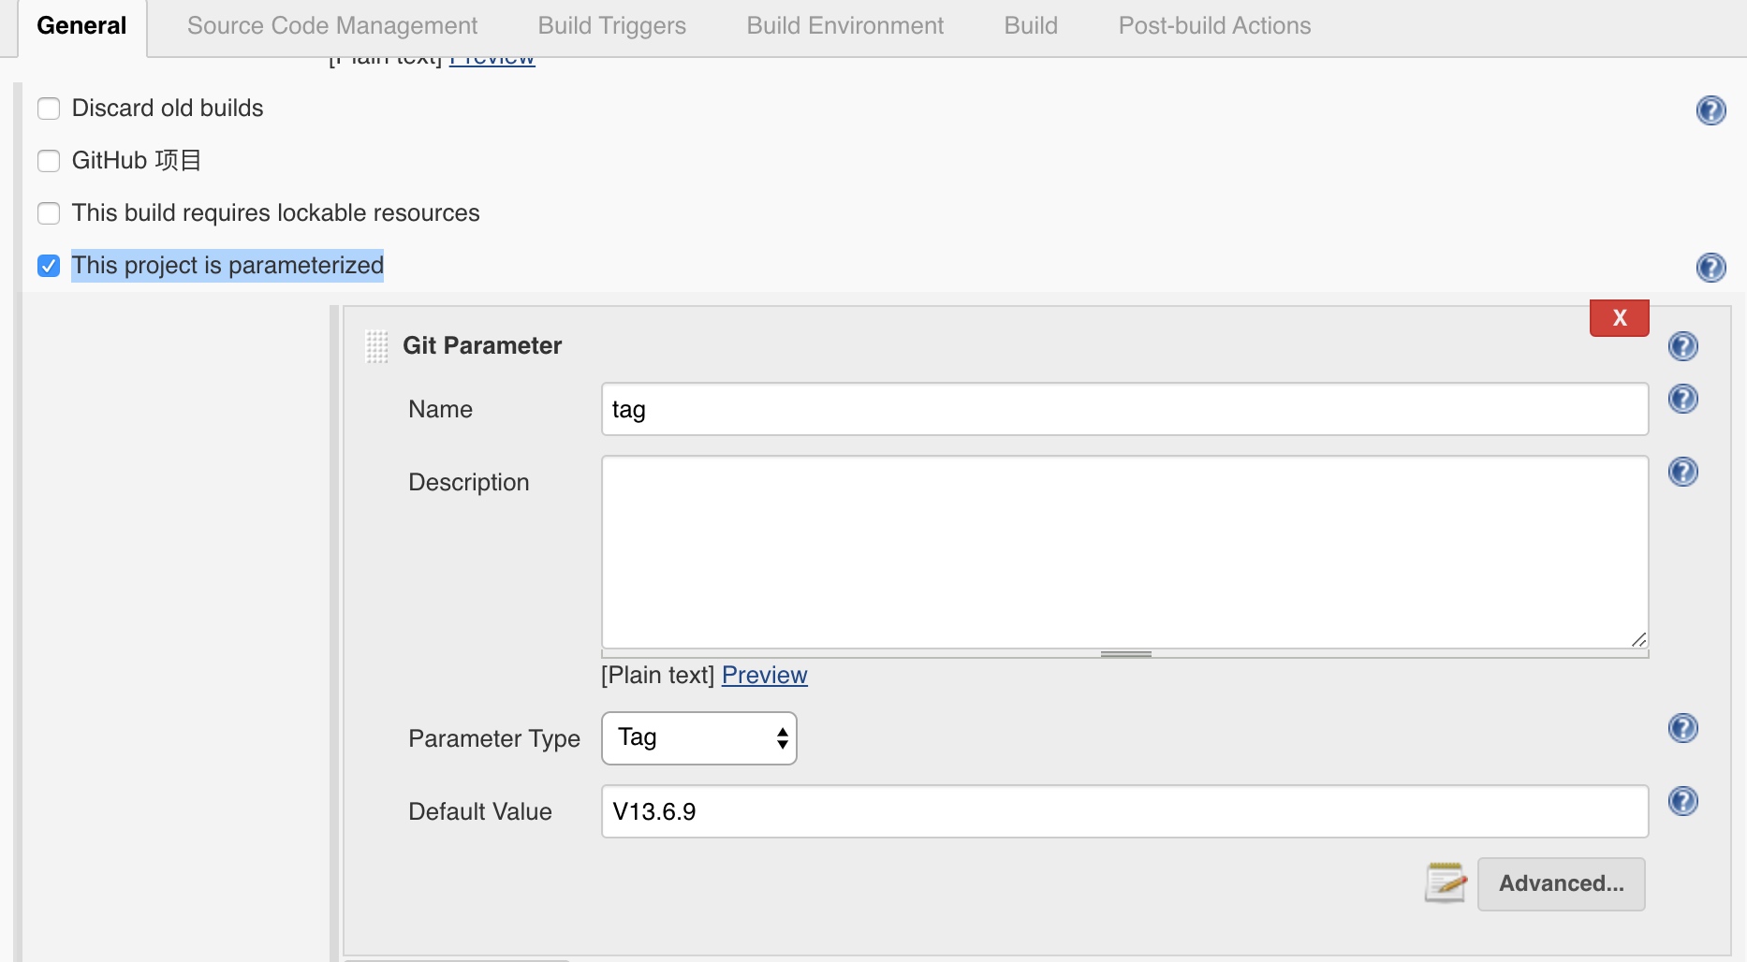
Task: Toggle This build requires lockable resources
Action: tap(49, 213)
